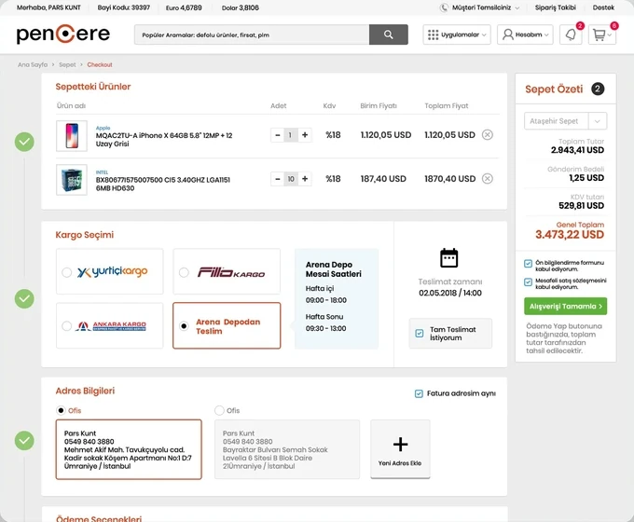
Task: Select the Bayraktar Bulvarı address card
Action: pos(286,449)
